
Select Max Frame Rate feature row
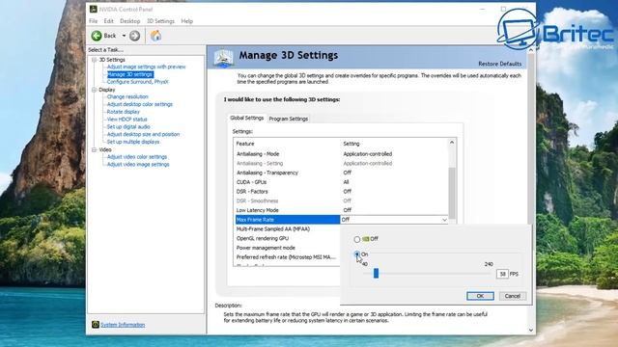tap(288, 220)
